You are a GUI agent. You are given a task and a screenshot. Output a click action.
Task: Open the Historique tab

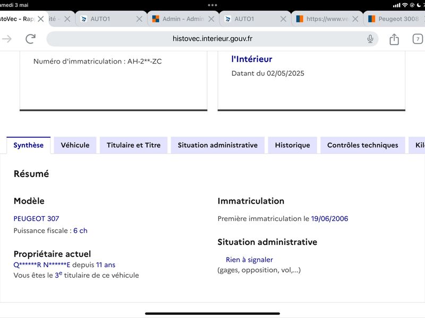click(293, 145)
